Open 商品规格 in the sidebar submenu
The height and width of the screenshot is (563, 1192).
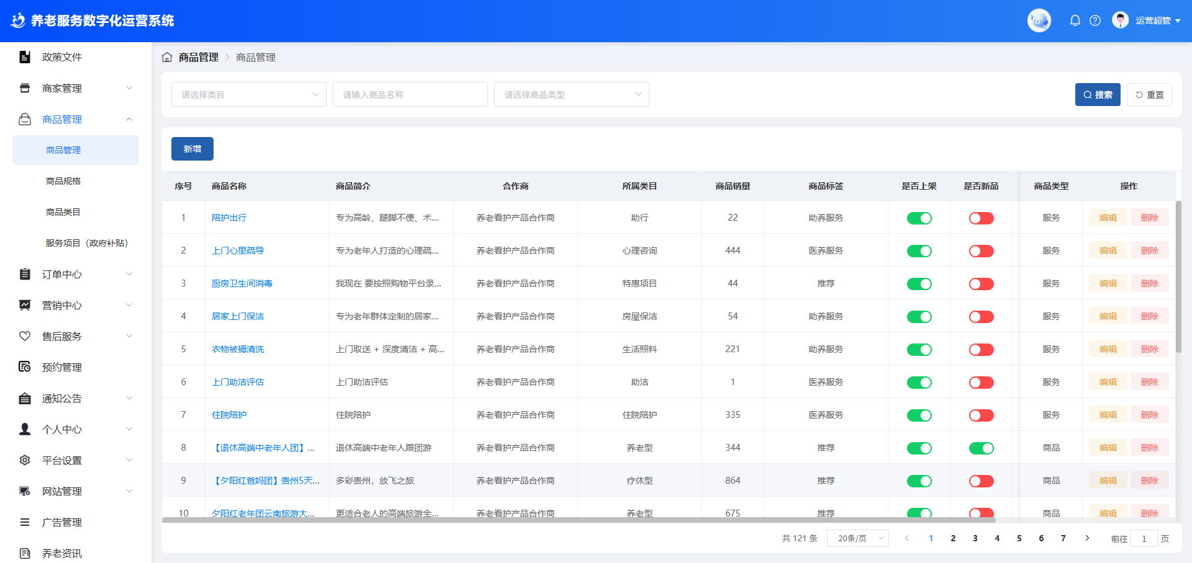tap(63, 181)
